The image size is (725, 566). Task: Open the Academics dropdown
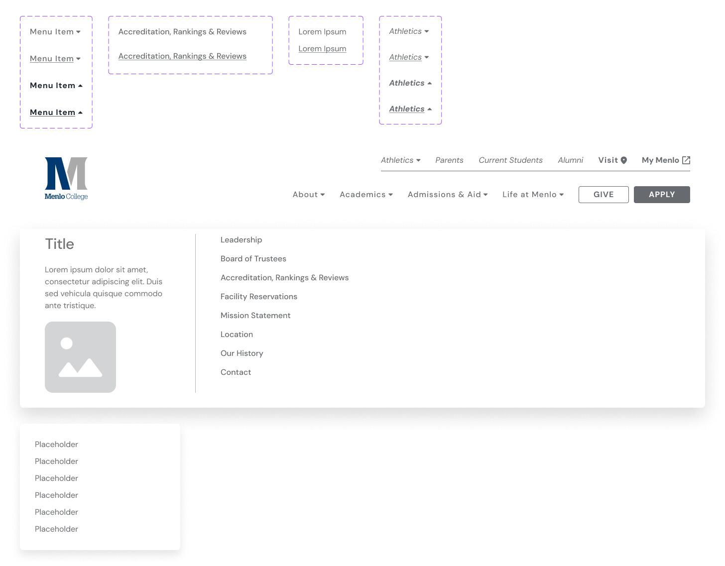[366, 195]
